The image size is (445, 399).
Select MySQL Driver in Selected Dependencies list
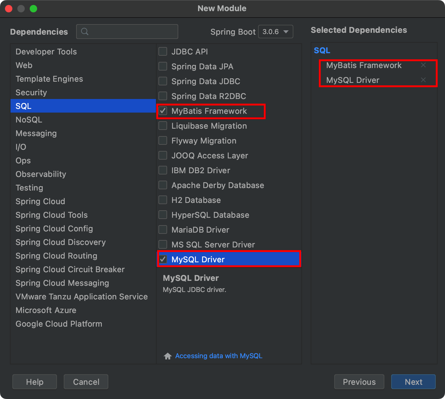click(353, 80)
